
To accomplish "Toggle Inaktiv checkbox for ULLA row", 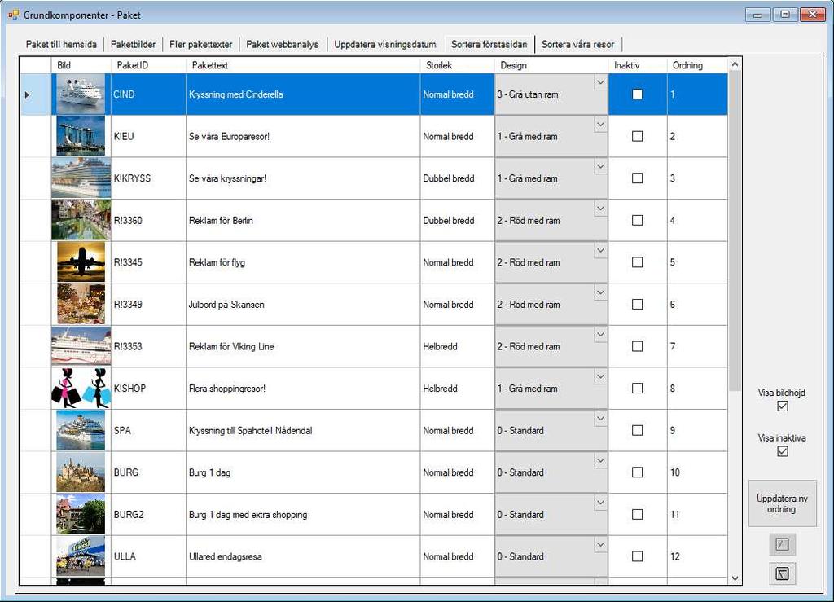I will click(637, 556).
